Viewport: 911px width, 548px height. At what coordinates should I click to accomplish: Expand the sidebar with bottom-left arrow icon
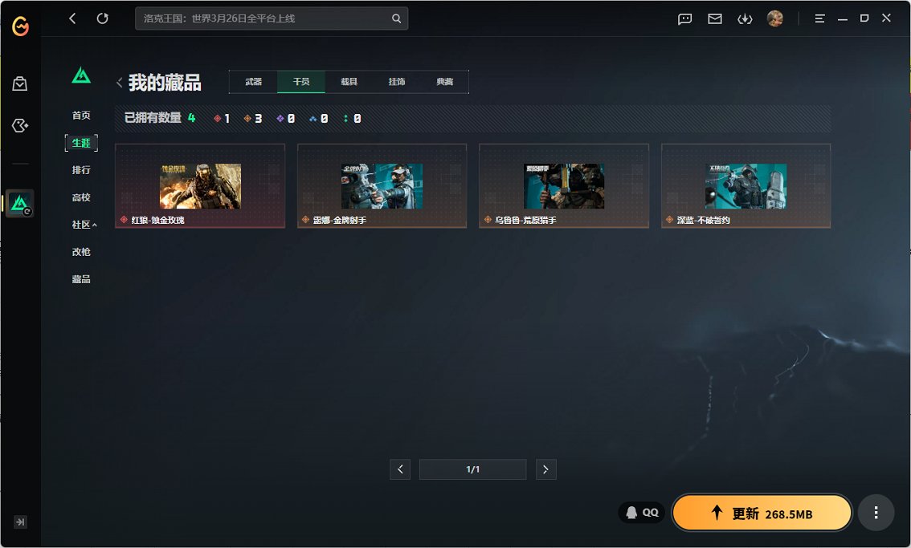click(20, 522)
